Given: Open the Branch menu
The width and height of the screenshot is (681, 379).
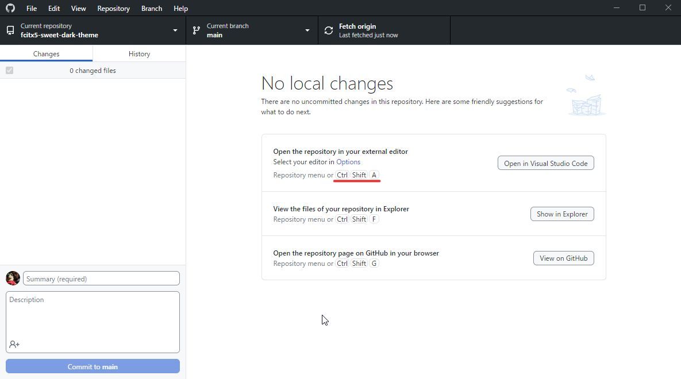Looking at the screenshot, I should [x=151, y=8].
